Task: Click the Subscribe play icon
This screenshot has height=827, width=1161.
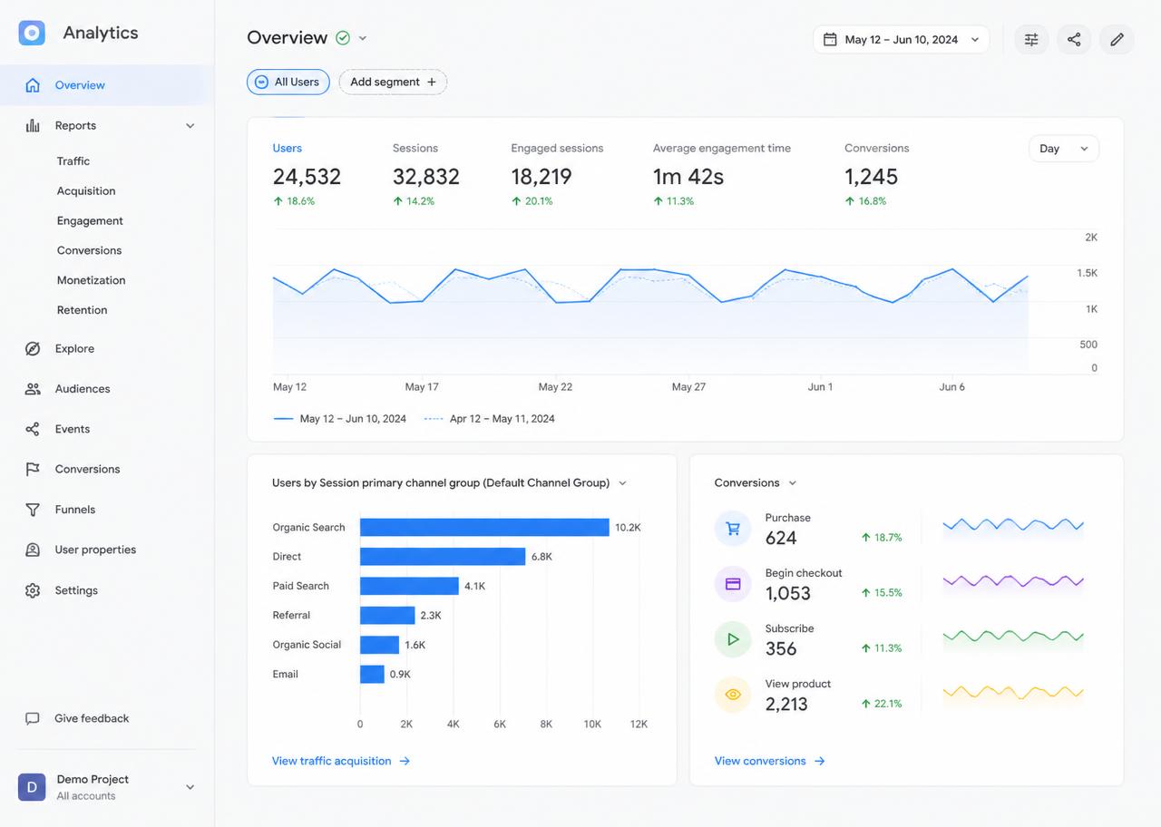Action: click(x=733, y=639)
